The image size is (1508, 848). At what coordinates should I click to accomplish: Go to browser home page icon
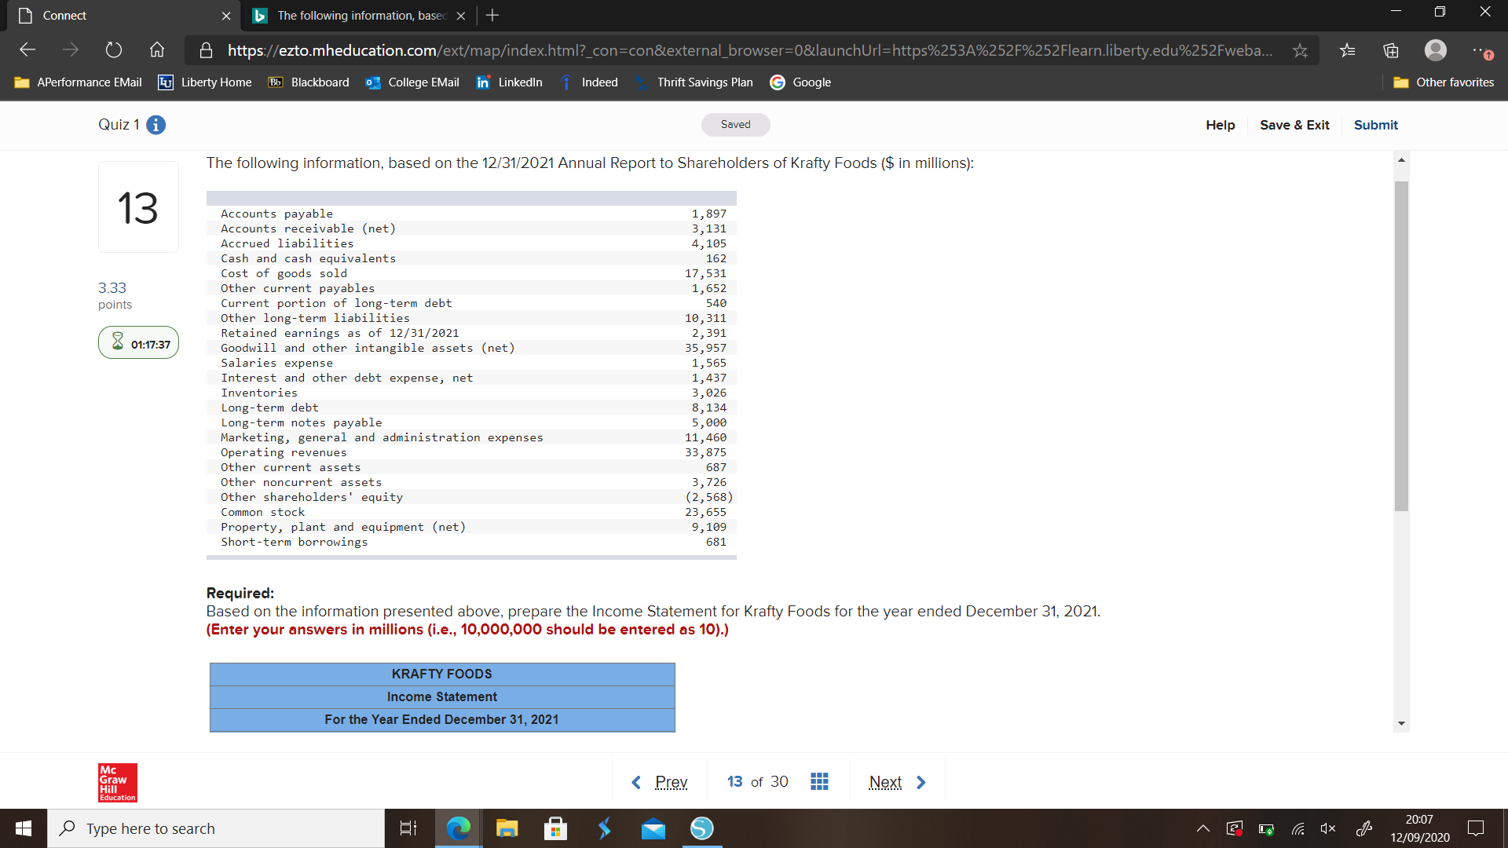157,50
